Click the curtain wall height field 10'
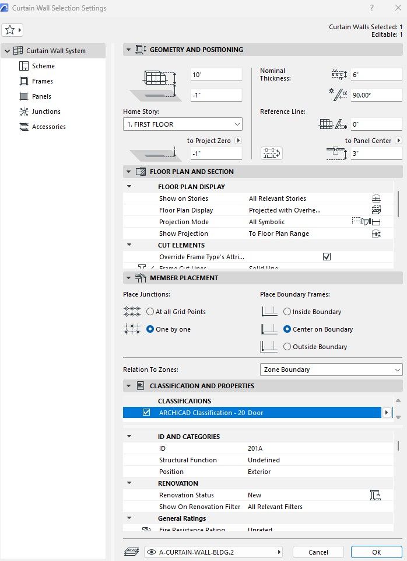Screen dimensions: 407x561 point(216,75)
